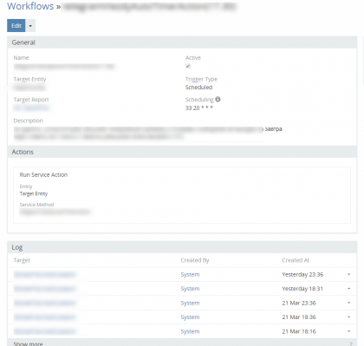This screenshot has width=364, height=346.
Task: Click the Edit button
Action: pyautogui.click(x=16, y=26)
